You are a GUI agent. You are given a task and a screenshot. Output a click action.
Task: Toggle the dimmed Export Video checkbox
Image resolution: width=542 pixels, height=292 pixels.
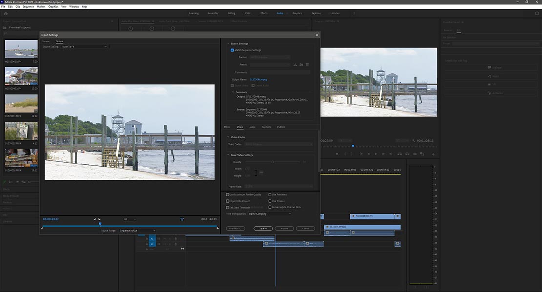(x=232, y=86)
